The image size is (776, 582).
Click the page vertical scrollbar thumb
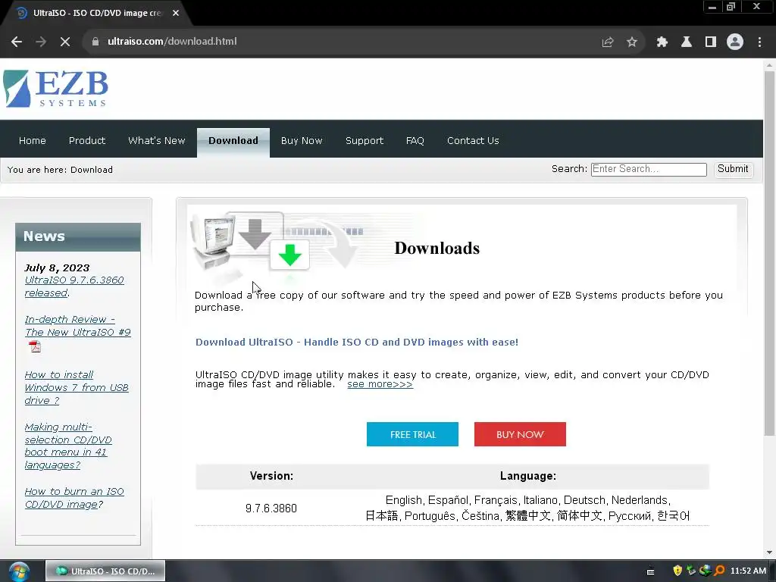click(x=768, y=253)
